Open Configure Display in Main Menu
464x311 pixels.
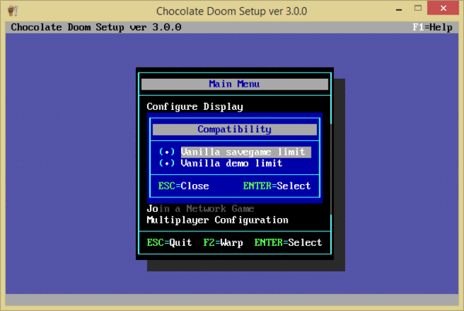pyautogui.click(x=195, y=107)
